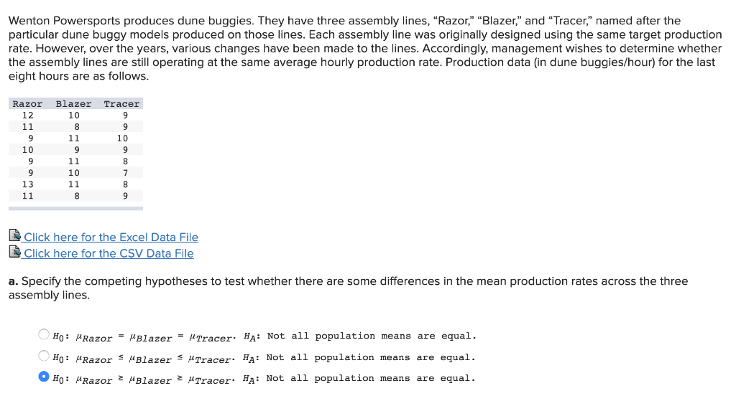This screenshot has width=736, height=401.
Task: Click the Razor column header
Action: [27, 103]
